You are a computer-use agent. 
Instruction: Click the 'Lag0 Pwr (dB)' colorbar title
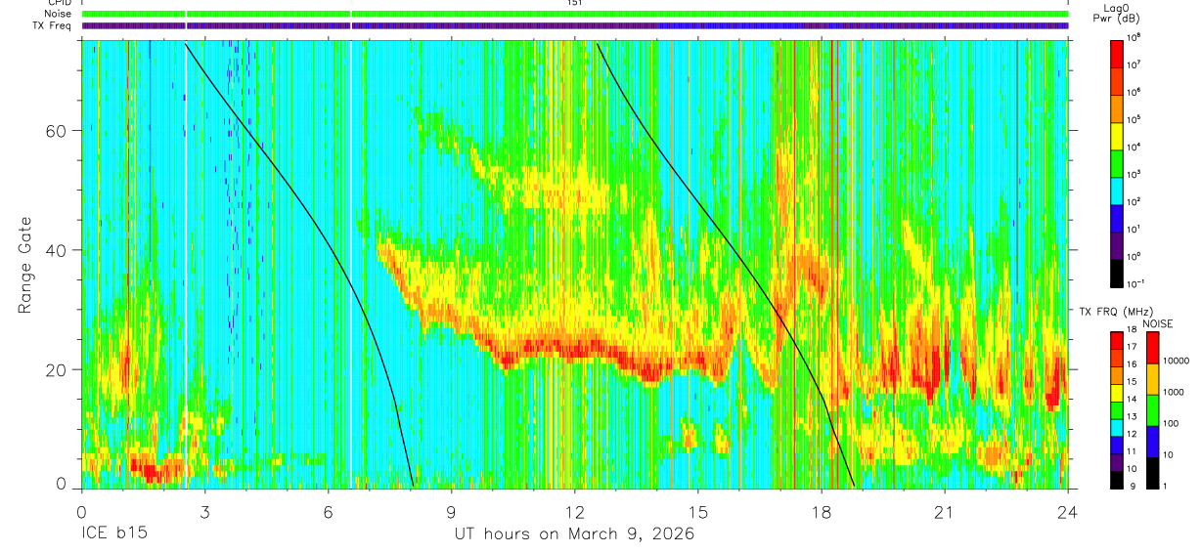[x=1119, y=13]
